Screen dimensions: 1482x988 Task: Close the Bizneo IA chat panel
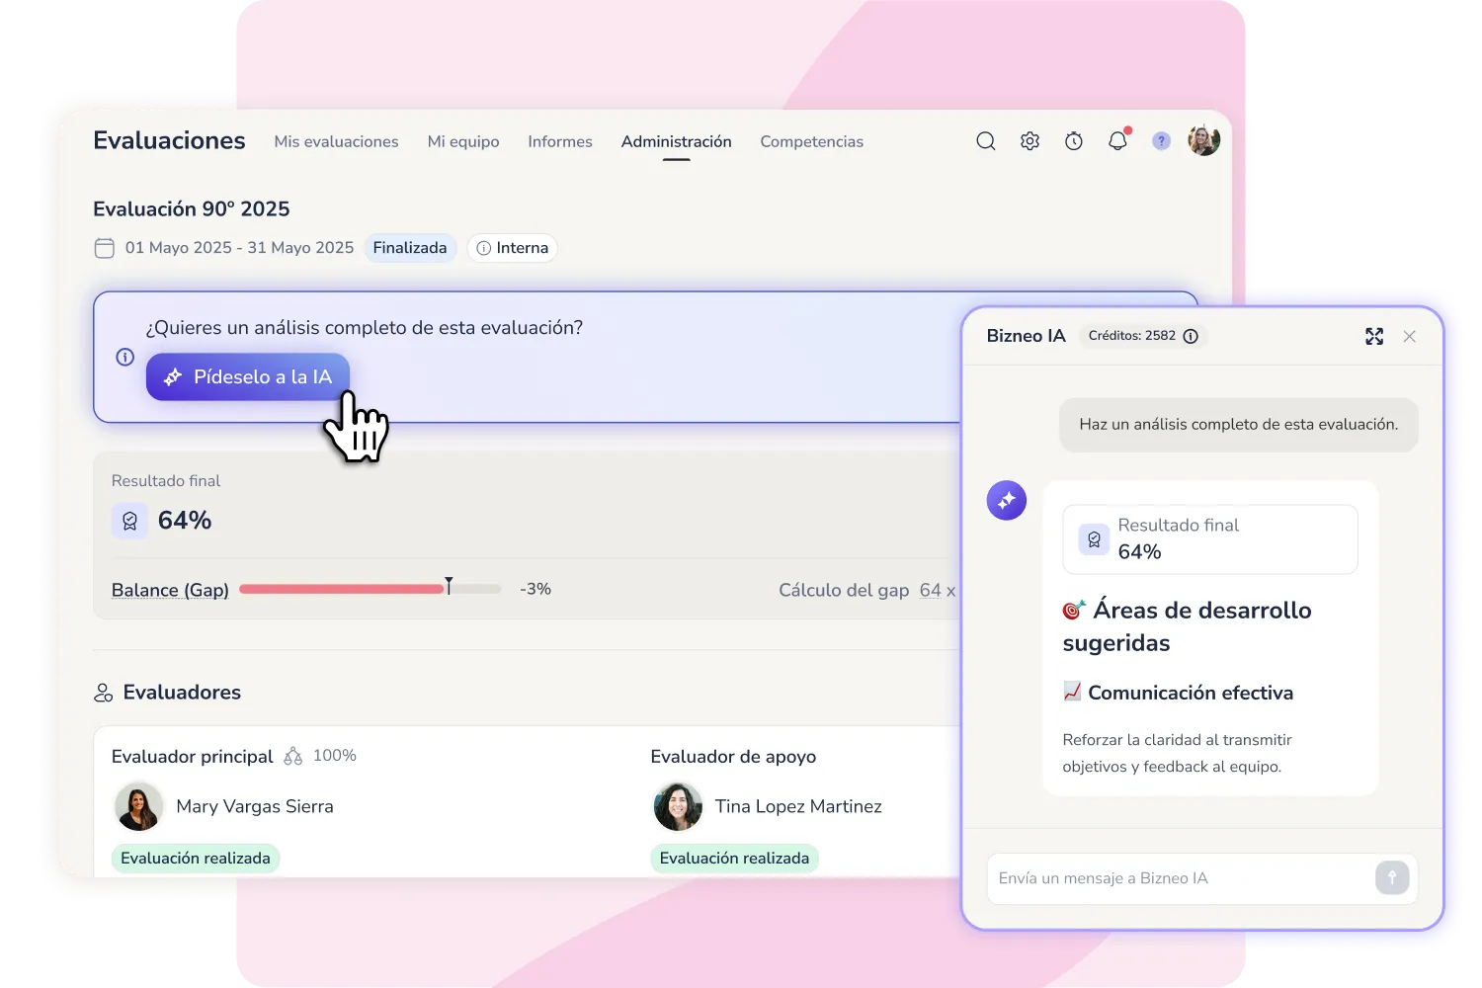pyautogui.click(x=1410, y=337)
